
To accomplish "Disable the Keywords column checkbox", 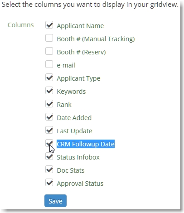I will [49, 91].
